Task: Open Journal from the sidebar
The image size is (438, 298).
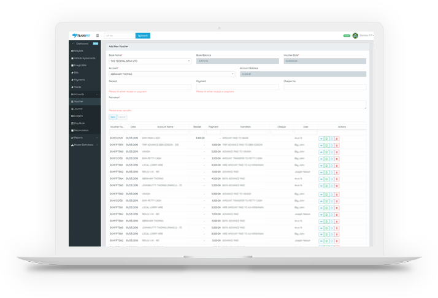Action: 85,109
